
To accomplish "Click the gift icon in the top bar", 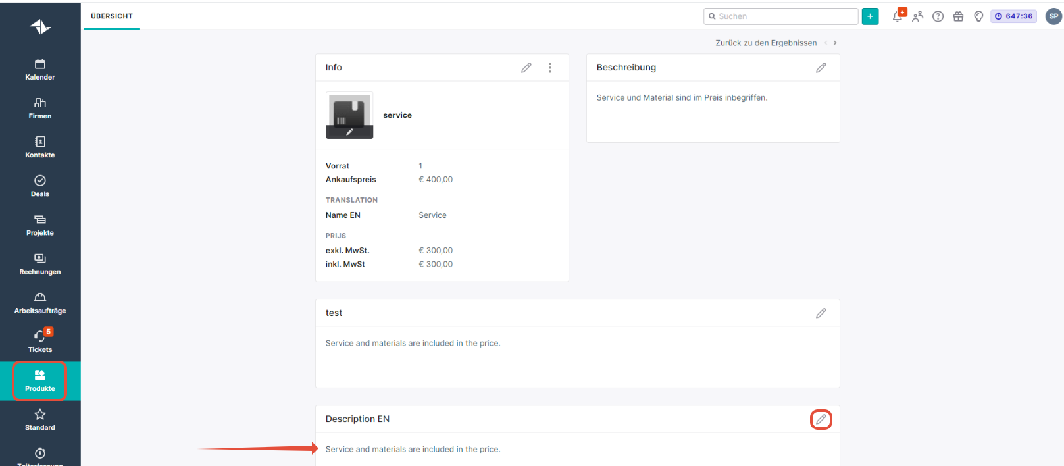I will [959, 16].
